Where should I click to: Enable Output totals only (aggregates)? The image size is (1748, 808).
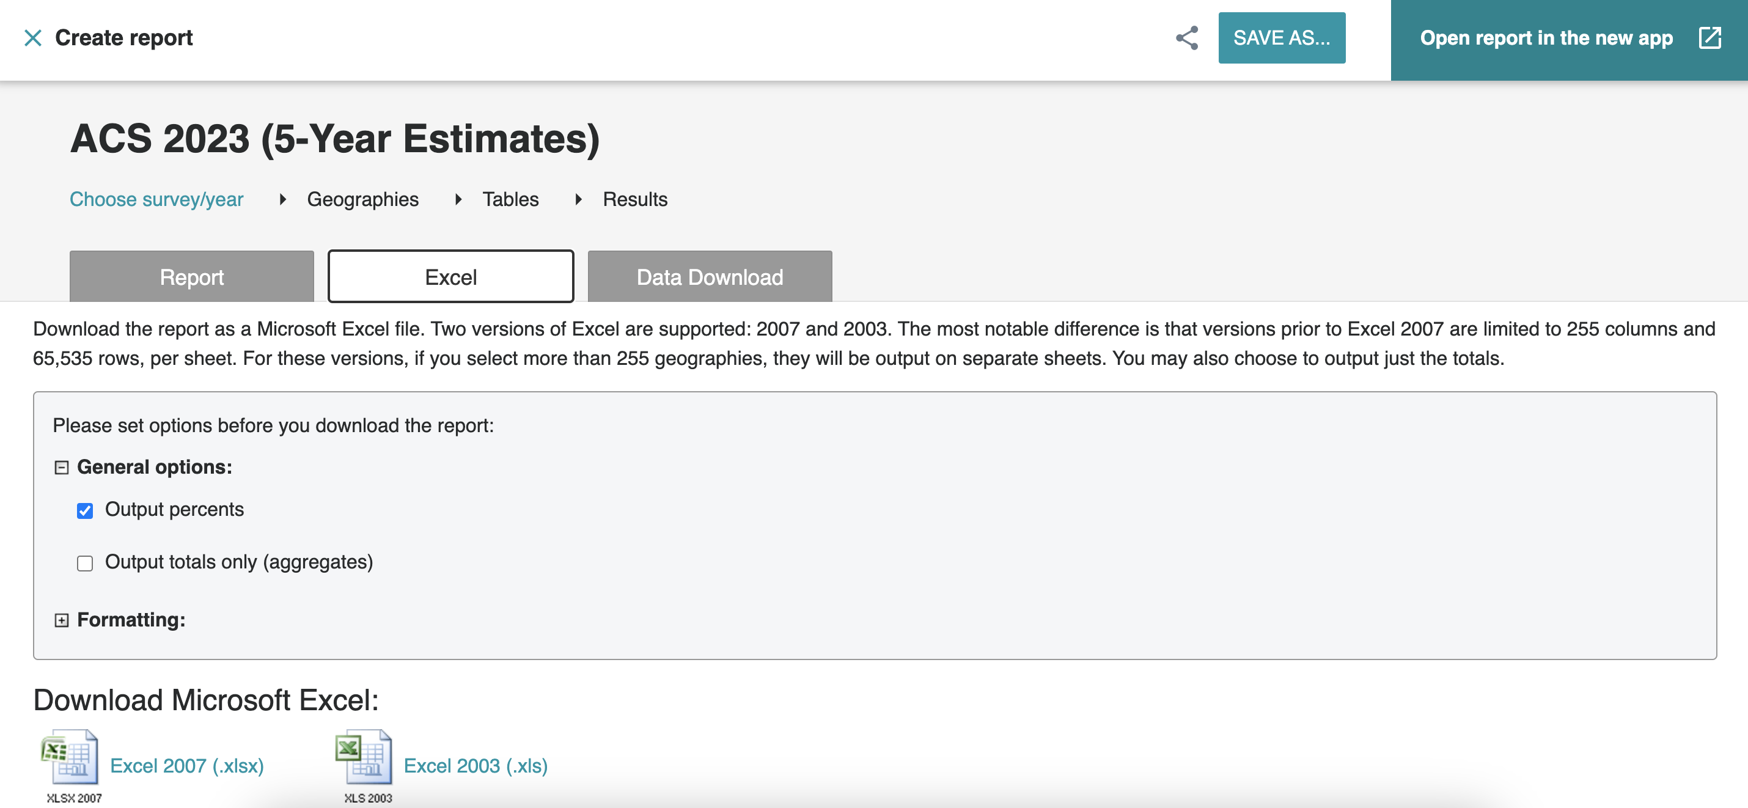coord(85,563)
